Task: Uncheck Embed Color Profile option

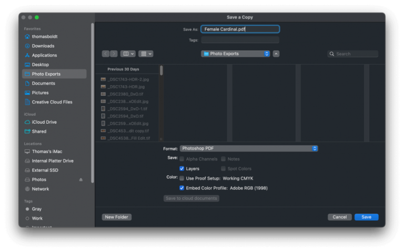Action: (x=182, y=188)
